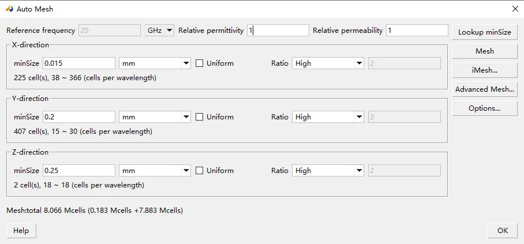Screen dimensions: 524x244
Task: Expand X-direction Ratio dropdown set to High
Action: point(359,63)
